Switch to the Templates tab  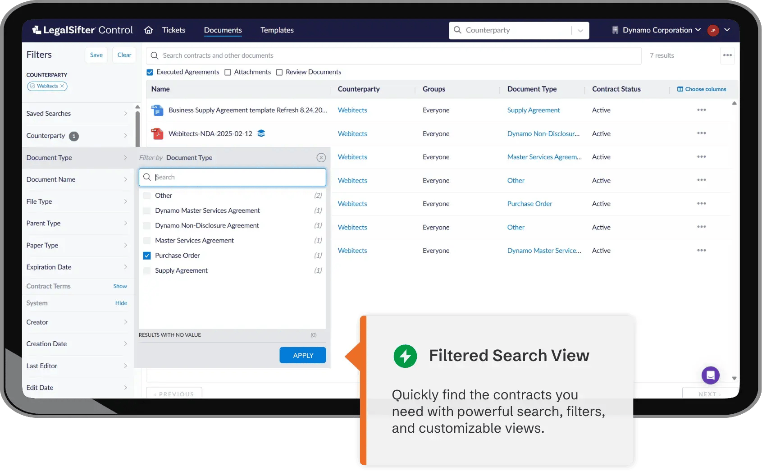coord(277,30)
